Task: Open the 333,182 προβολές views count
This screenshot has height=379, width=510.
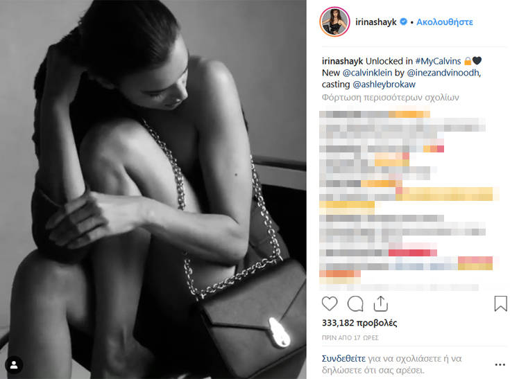Action: [x=359, y=323]
